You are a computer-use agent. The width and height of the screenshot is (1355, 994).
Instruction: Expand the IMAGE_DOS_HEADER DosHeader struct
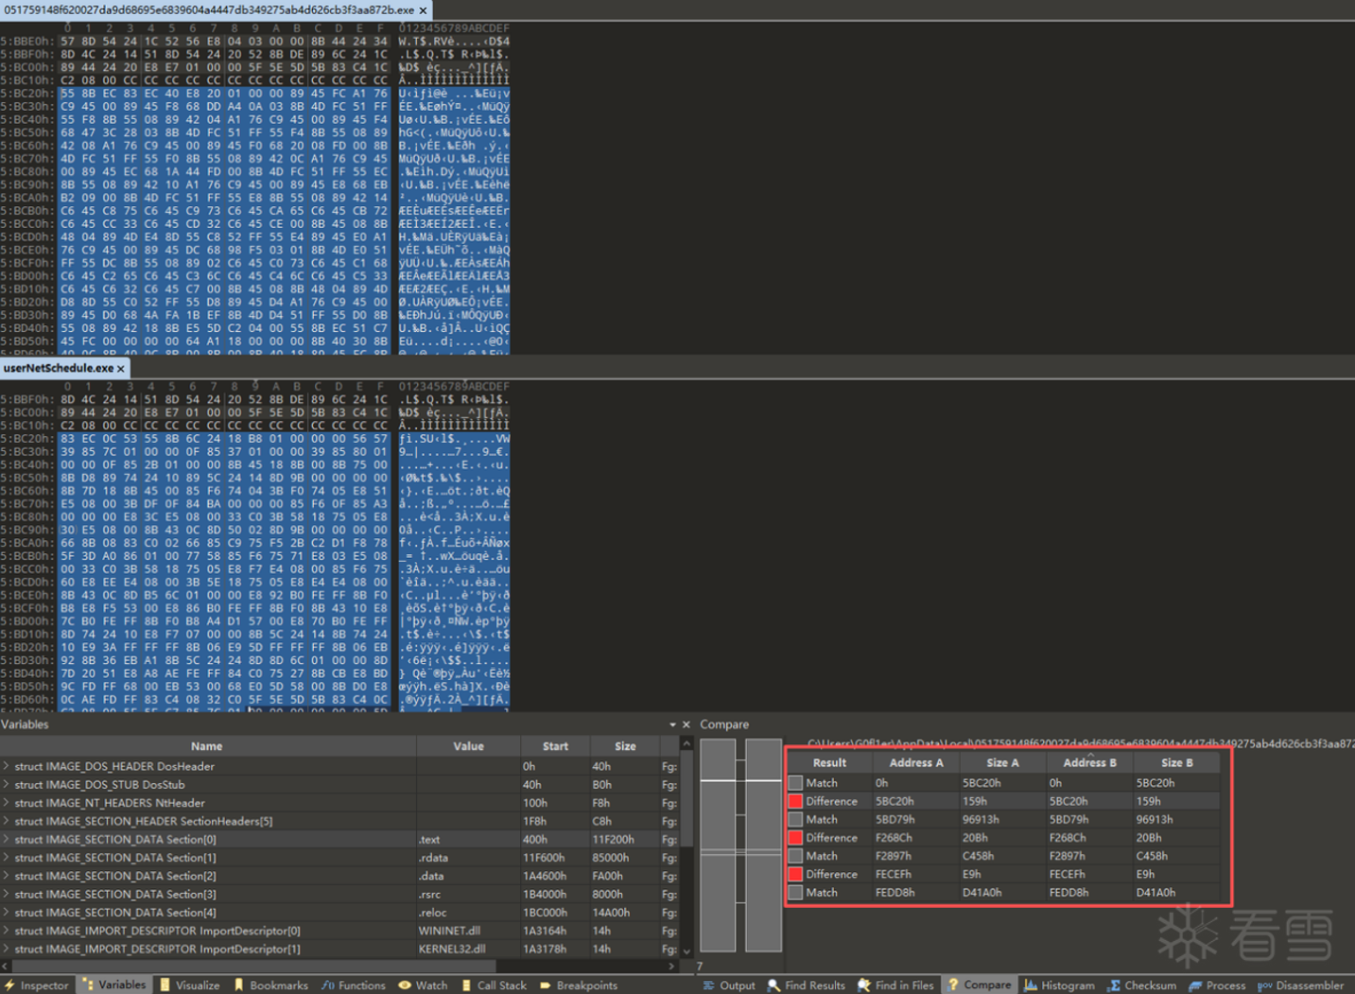tap(7, 766)
